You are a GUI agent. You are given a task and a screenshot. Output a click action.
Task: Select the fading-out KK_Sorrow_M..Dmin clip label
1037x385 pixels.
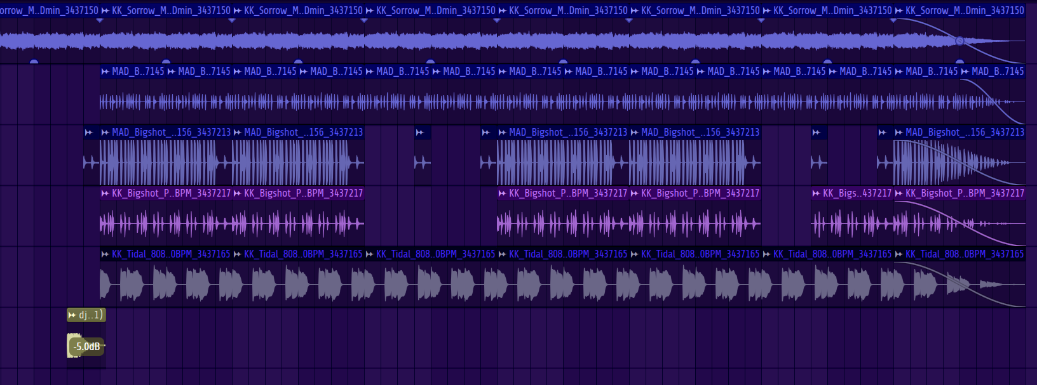pos(965,10)
